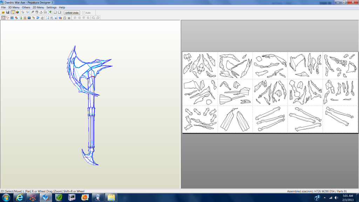Select the orange T text tool icon
This screenshot has width=359, height=202.
click(25, 18)
